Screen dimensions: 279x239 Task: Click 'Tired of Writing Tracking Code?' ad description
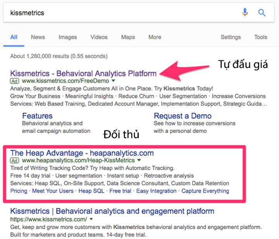(x=92, y=168)
